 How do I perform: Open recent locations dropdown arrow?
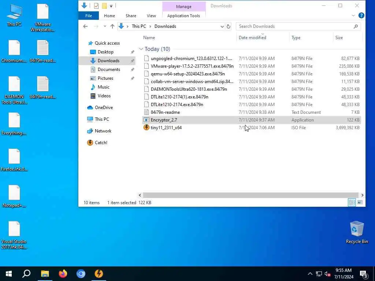click(105, 26)
